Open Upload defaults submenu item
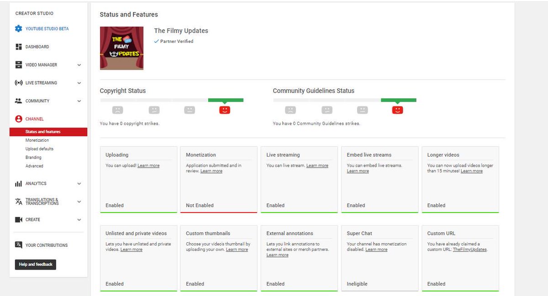548x296 pixels. (x=39, y=149)
